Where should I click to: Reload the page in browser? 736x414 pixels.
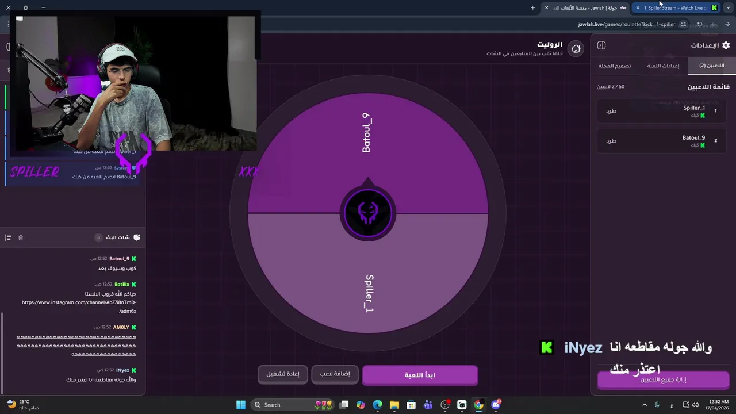click(x=700, y=24)
